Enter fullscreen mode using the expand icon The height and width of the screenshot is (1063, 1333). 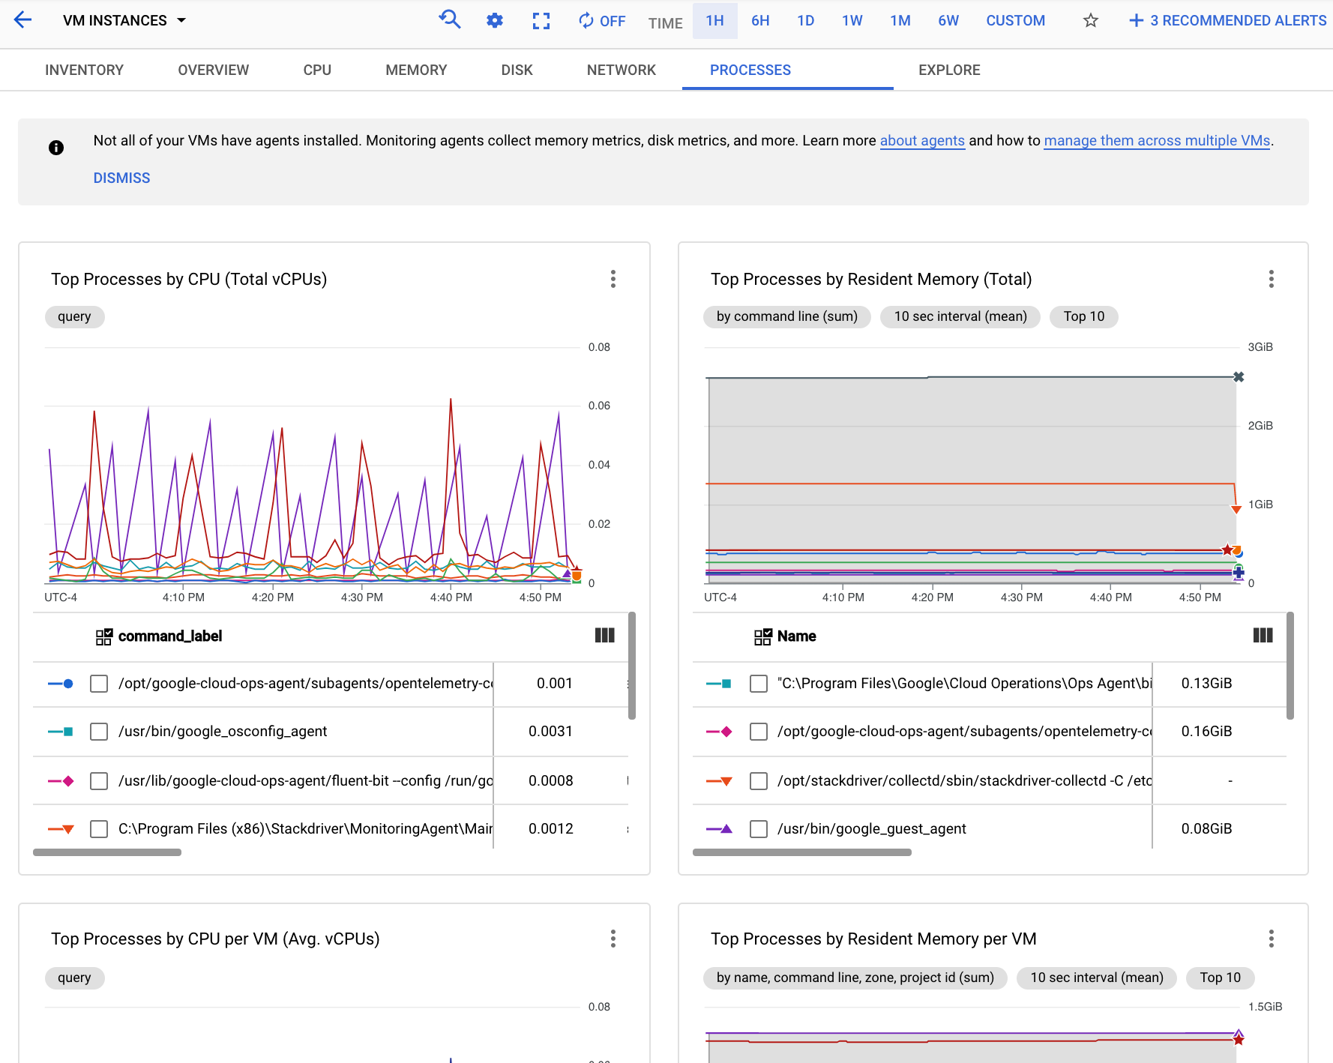coord(541,20)
